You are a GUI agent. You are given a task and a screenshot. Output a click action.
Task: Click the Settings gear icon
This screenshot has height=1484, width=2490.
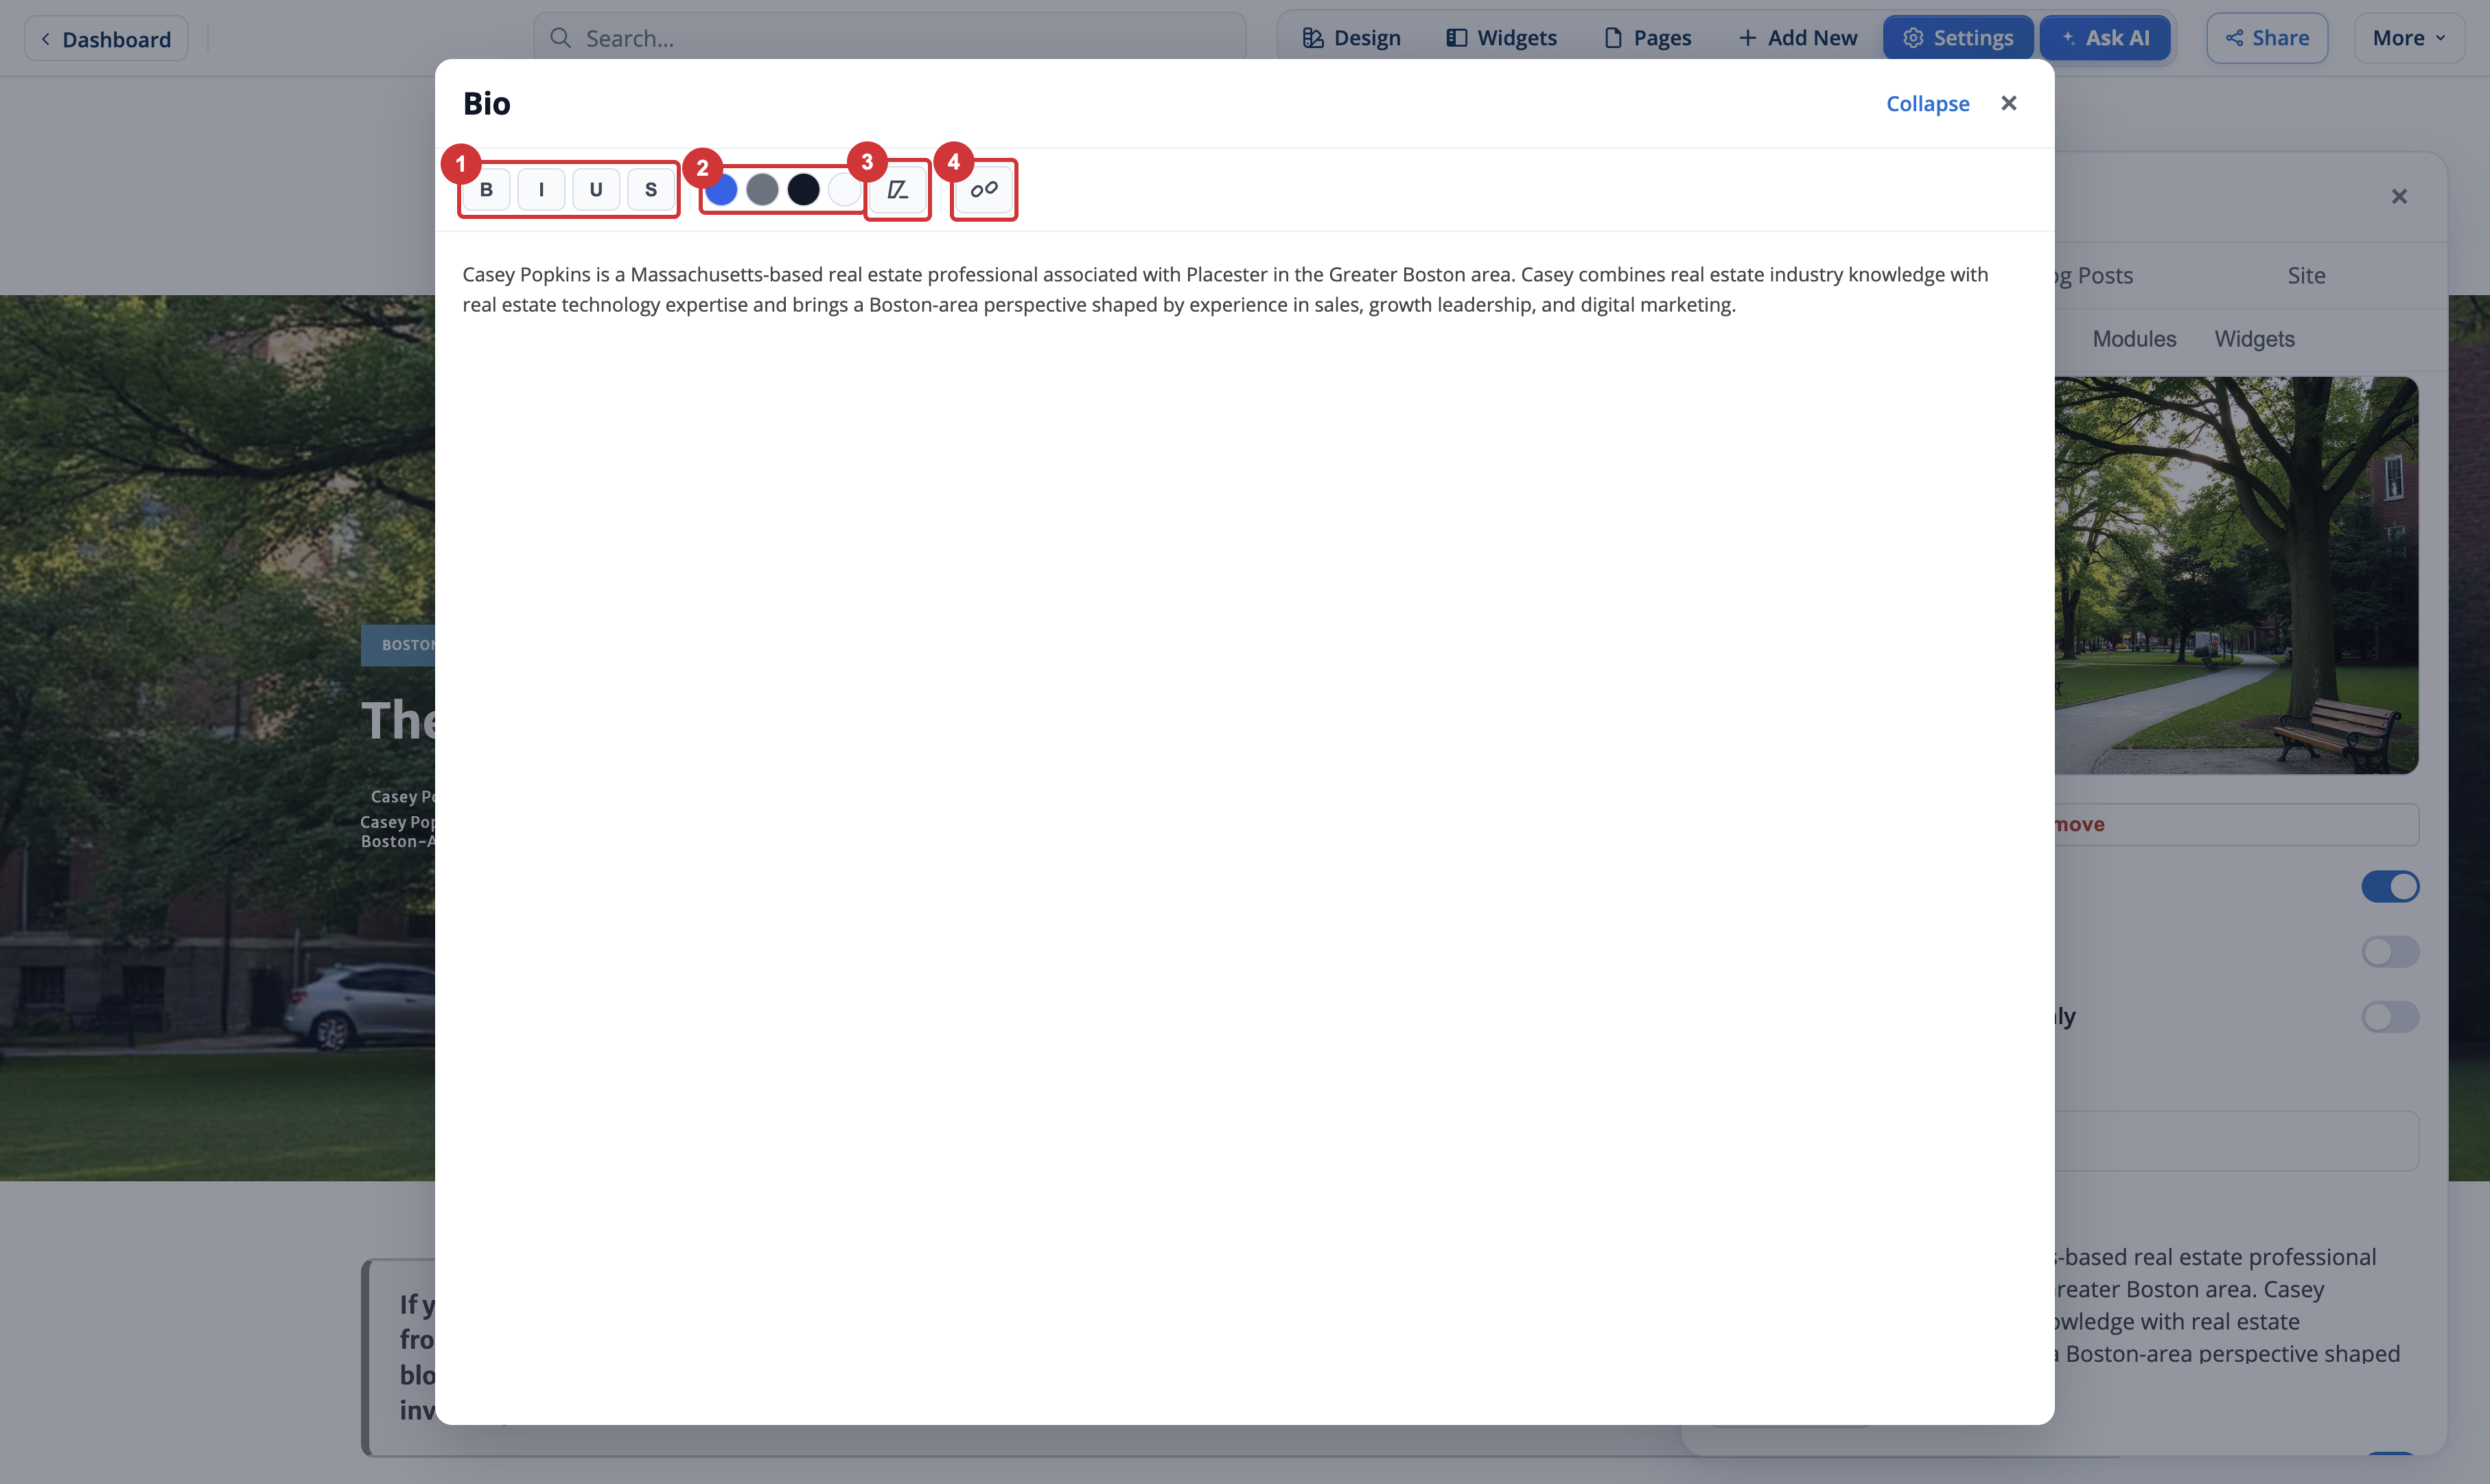point(1912,38)
